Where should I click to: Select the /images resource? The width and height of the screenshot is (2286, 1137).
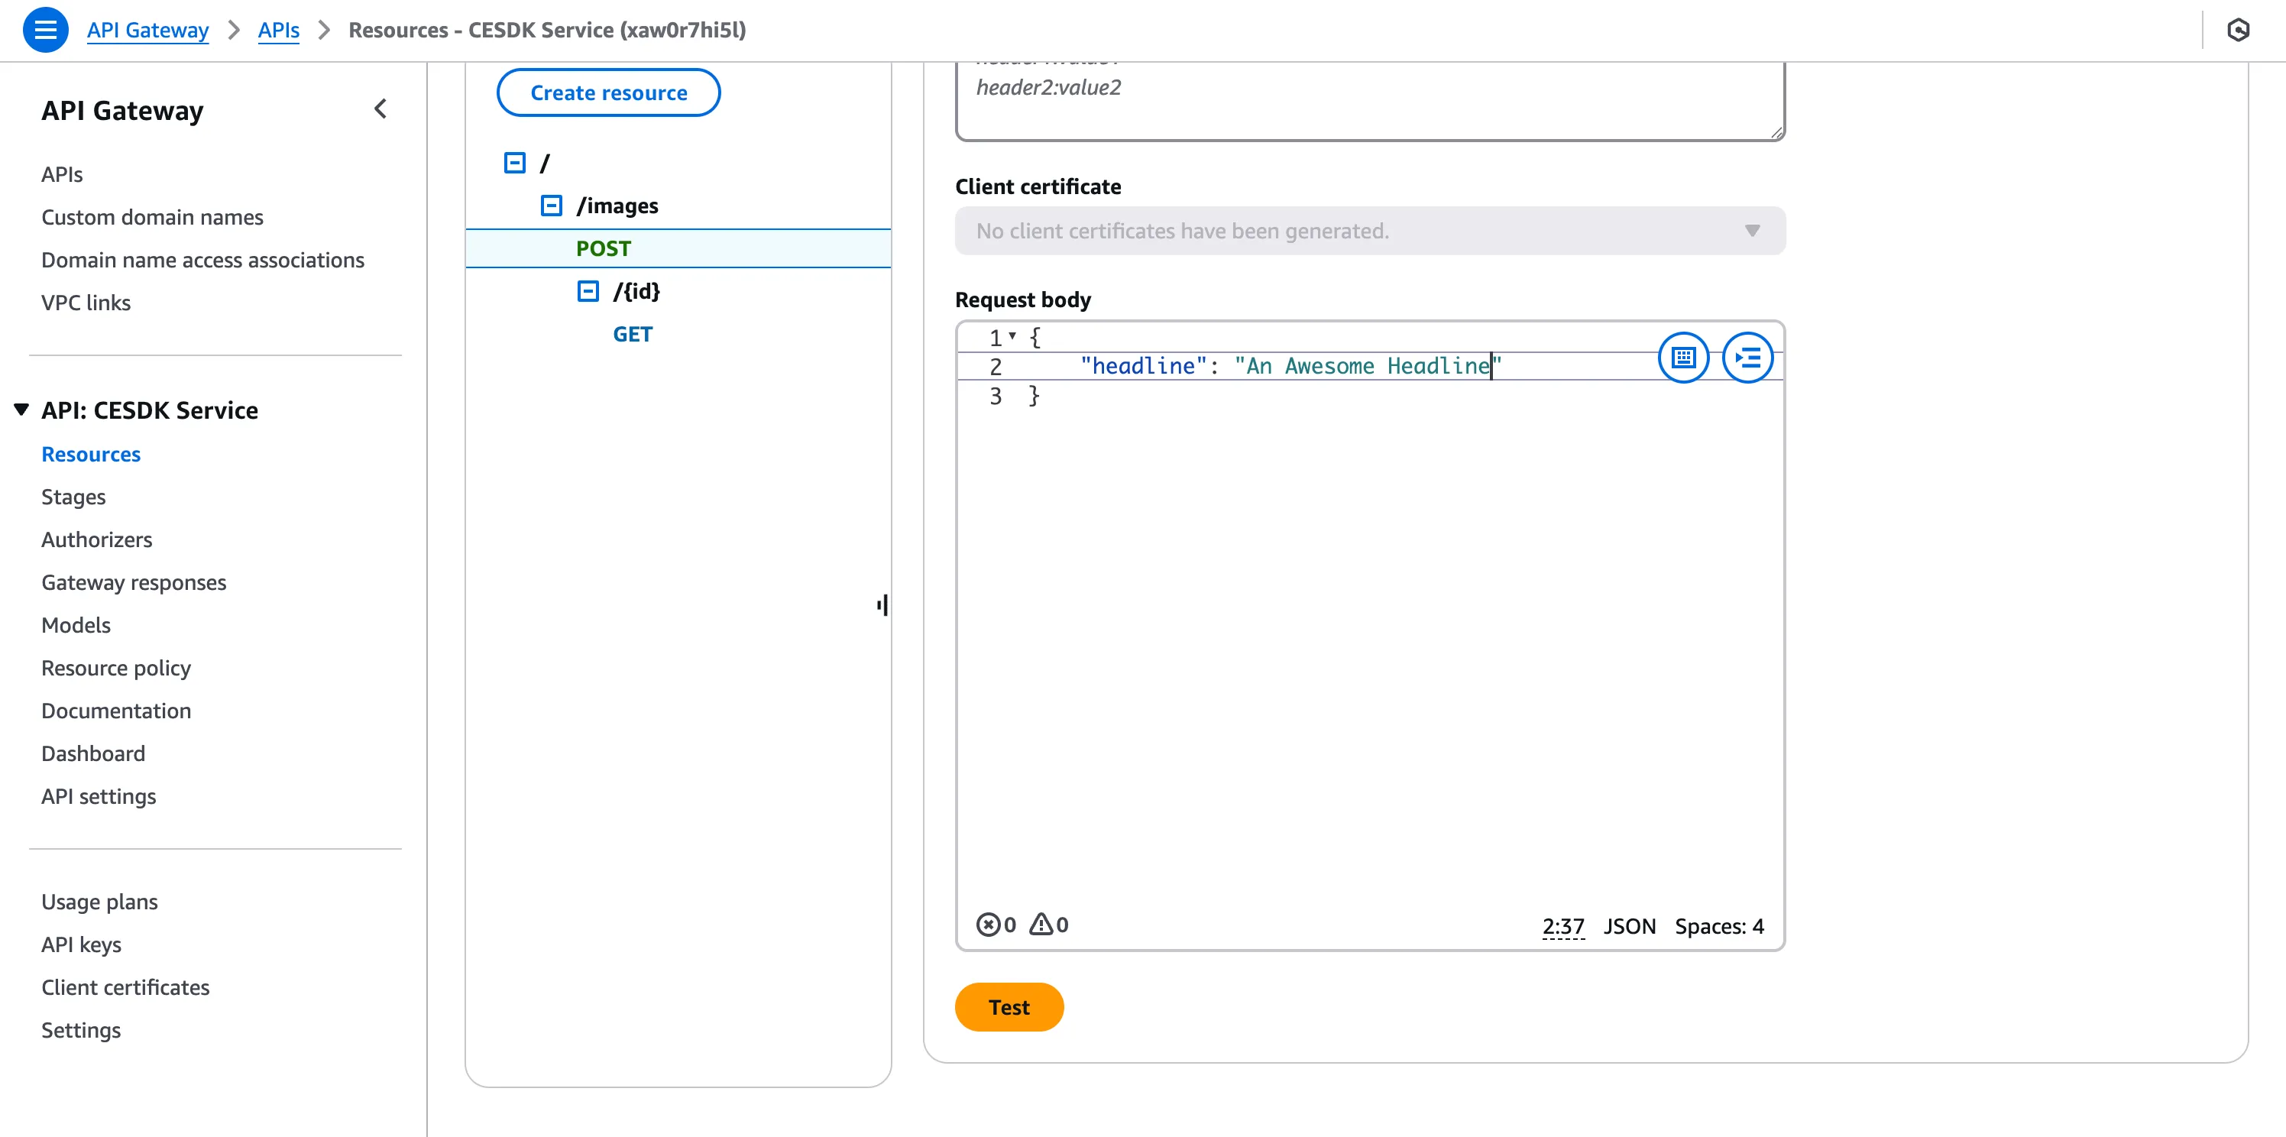click(x=617, y=206)
